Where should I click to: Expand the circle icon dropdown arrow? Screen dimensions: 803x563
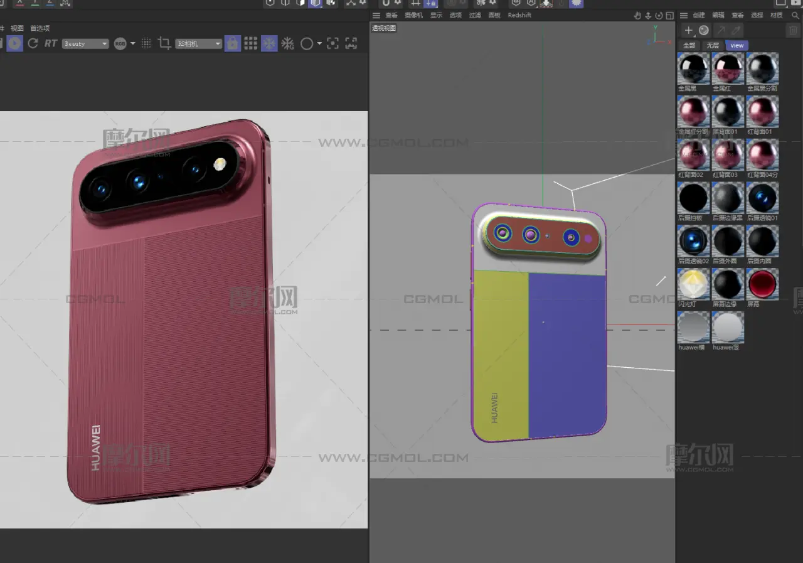[x=319, y=43]
